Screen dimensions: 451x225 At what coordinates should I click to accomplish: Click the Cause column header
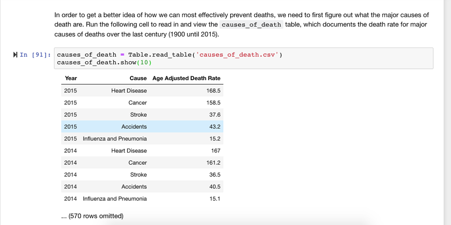tap(138, 78)
